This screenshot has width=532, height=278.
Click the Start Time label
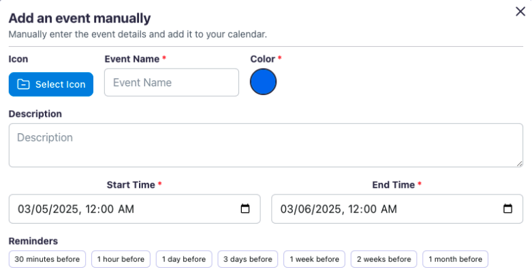[x=131, y=184]
